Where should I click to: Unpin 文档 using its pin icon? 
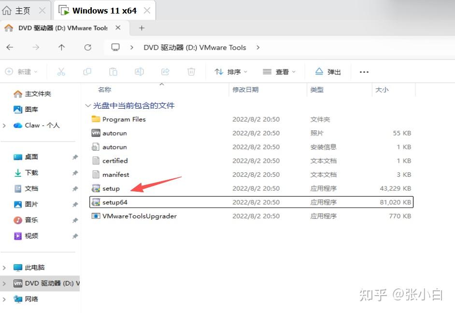coord(75,188)
